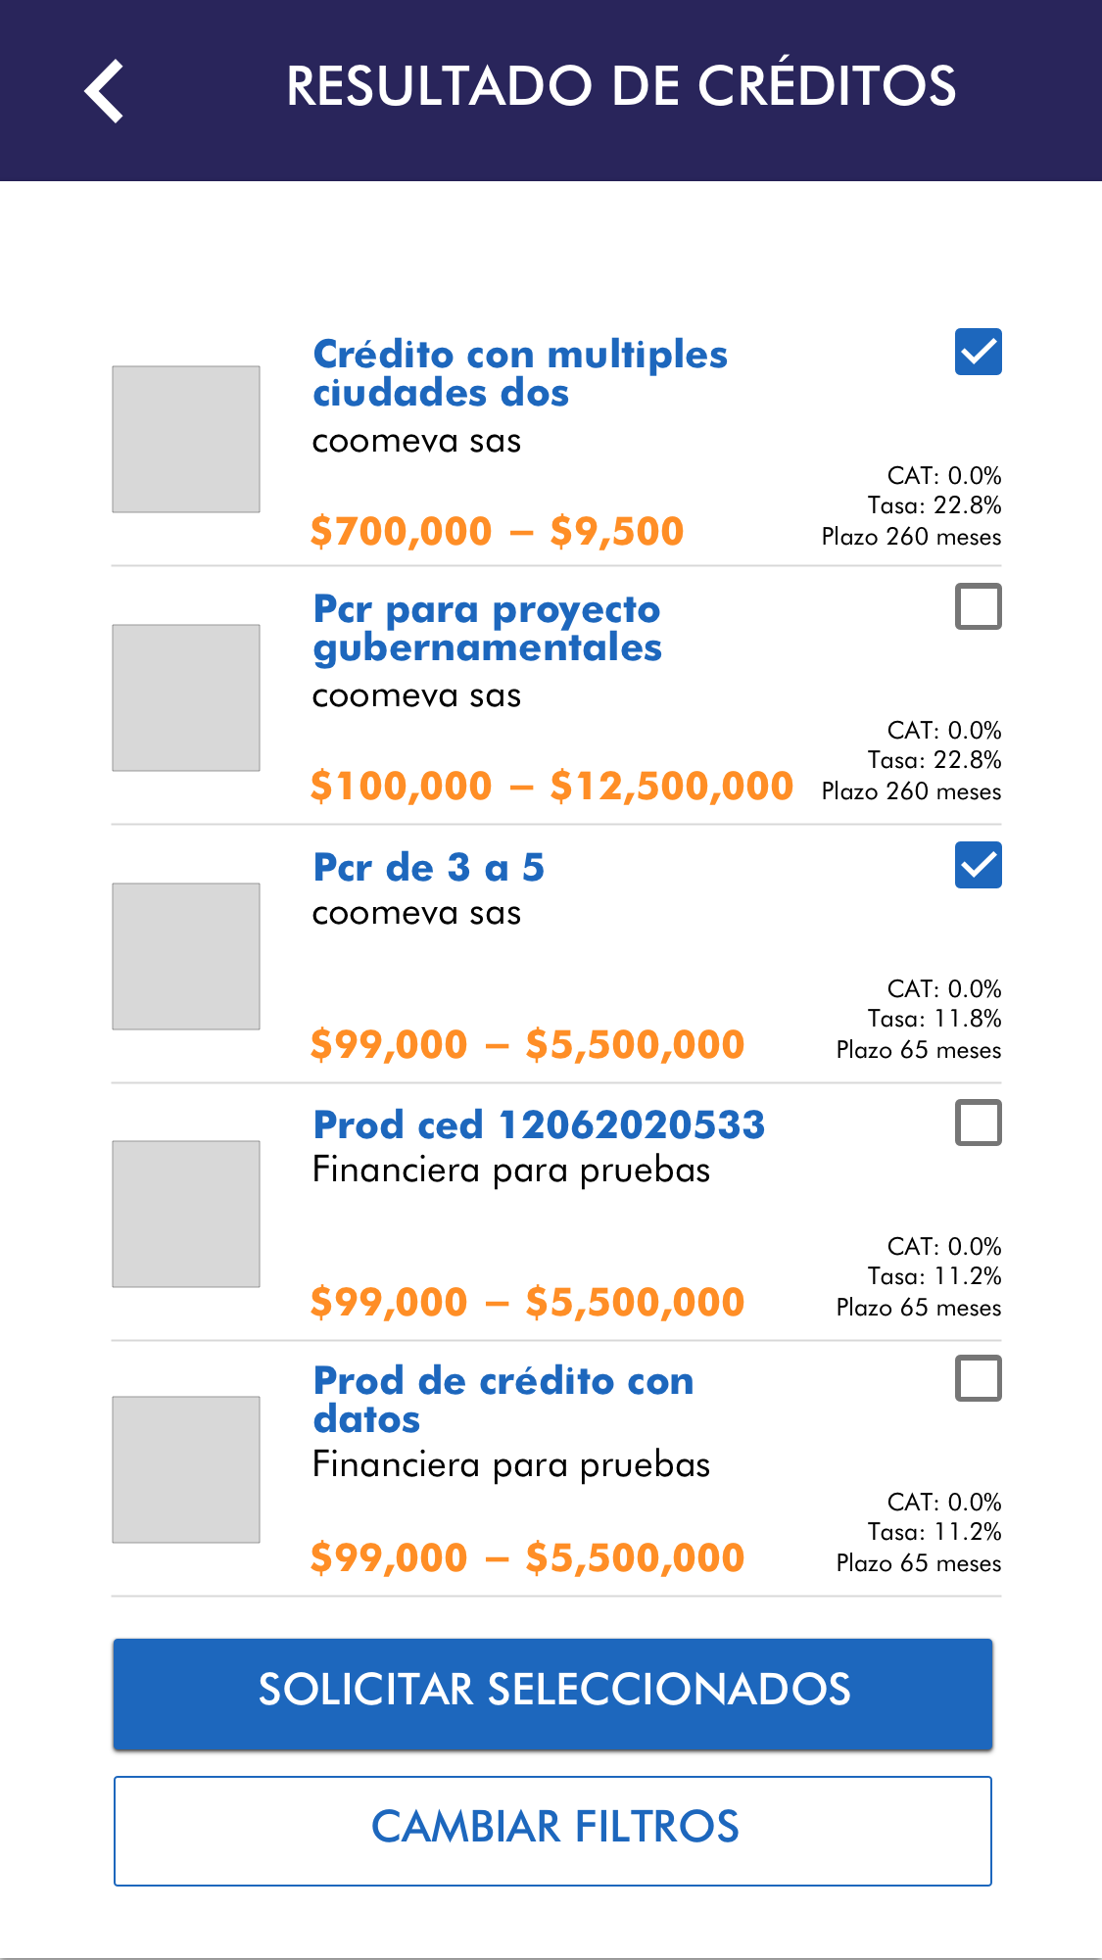Check the Pcr para proyecto gubernamentales checkbox
Image resolution: width=1102 pixels, height=1960 pixels.
click(x=978, y=606)
